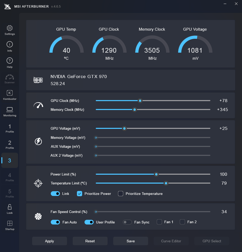Select Profile 2

(10, 144)
